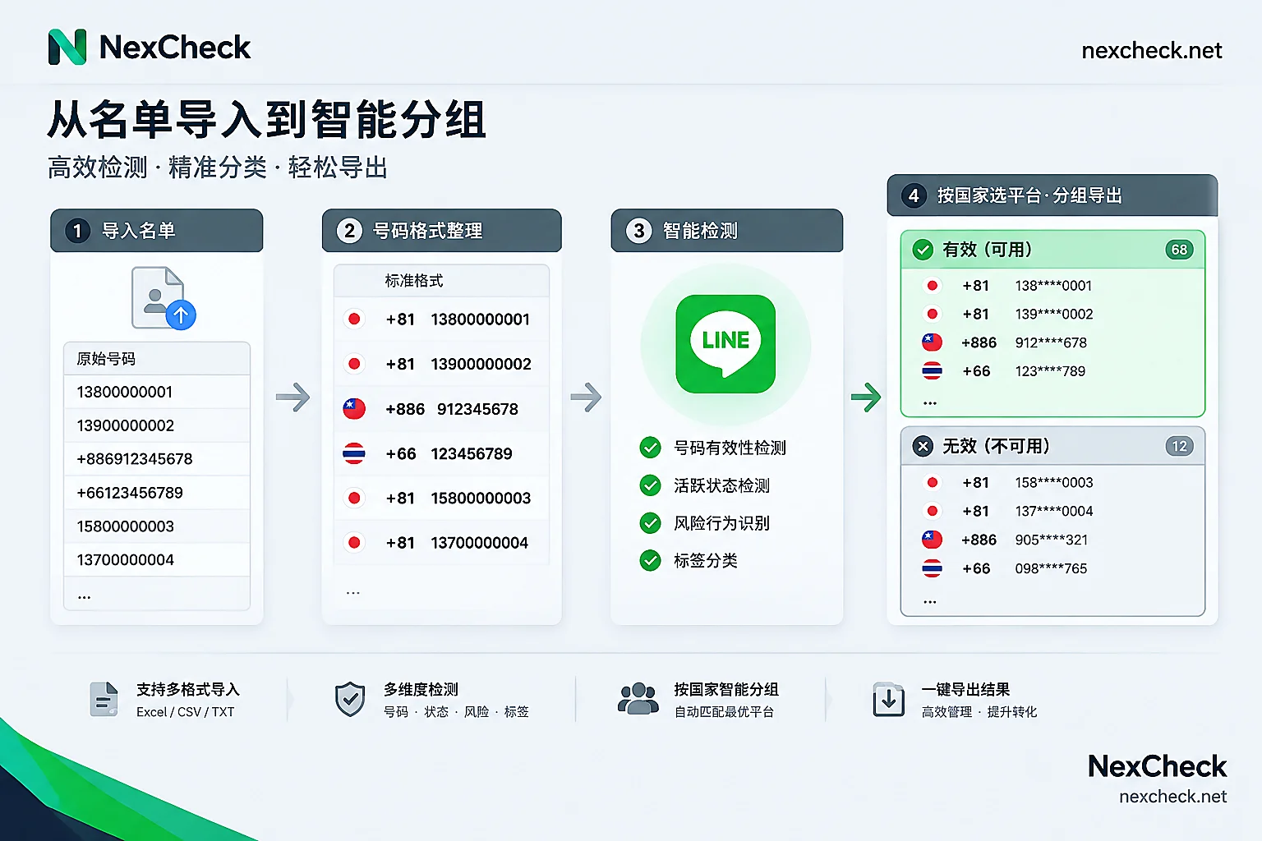Click the 号码有效性检测 label

coord(730,448)
